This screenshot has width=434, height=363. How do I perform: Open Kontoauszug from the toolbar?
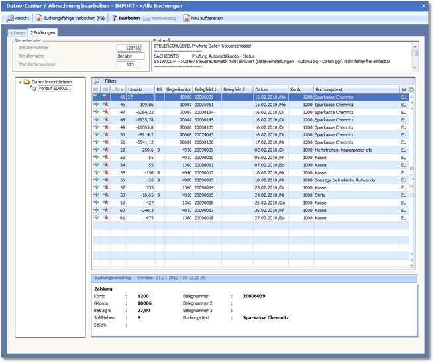point(160,18)
